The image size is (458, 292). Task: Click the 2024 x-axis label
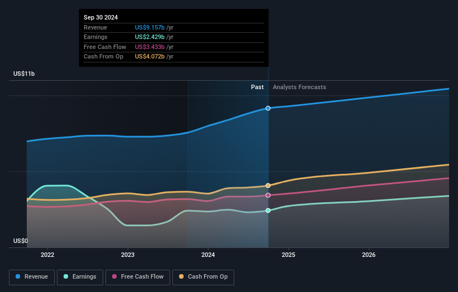[208, 255]
